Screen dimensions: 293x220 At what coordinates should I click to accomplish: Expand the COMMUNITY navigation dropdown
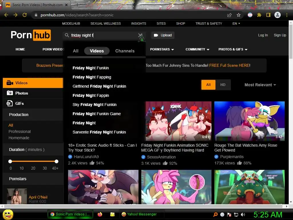(x=197, y=49)
